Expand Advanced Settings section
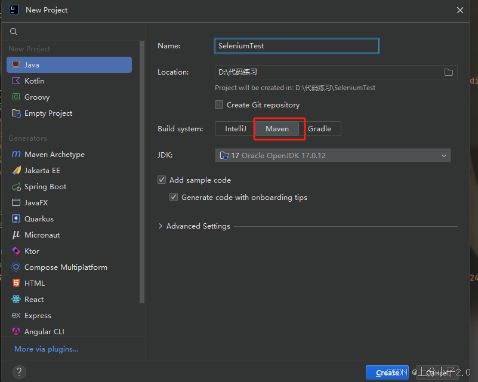Image resolution: width=478 pixels, height=382 pixels. [161, 226]
